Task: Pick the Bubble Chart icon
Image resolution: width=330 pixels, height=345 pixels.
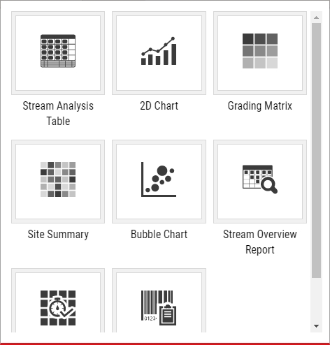Action: 159,179
